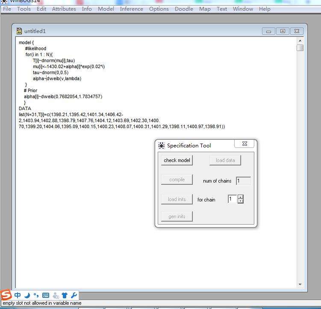This screenshot has height=309, width=321.
Task: Click the Sogou S input method logo
Action: point(6,295)
